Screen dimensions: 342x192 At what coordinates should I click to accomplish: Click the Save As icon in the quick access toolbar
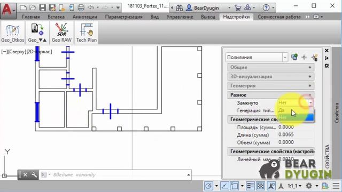click(x=52, y=7)
